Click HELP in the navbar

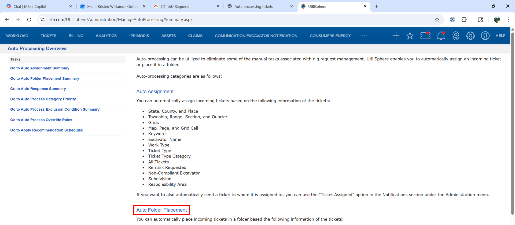pos(500,36)
